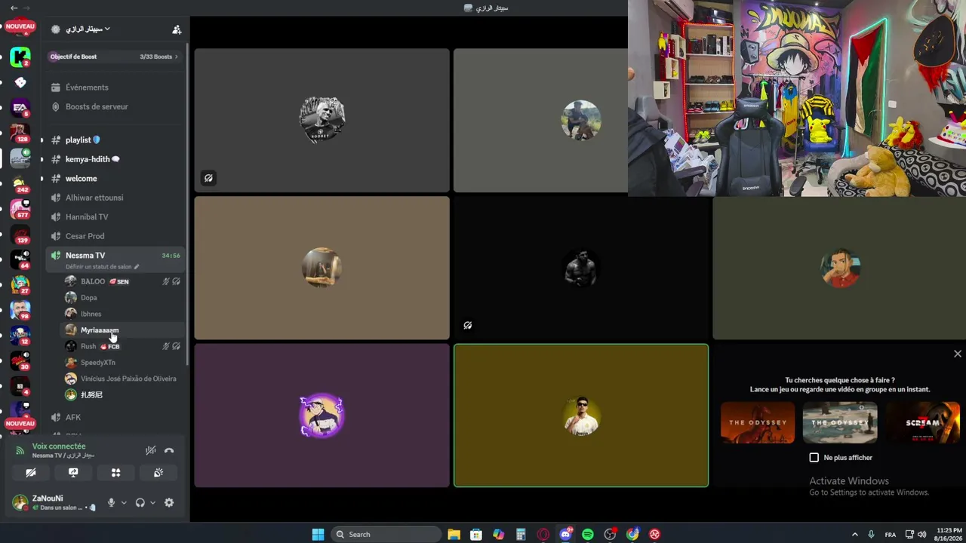Go back with the navigation arrow

coord(14,8)
